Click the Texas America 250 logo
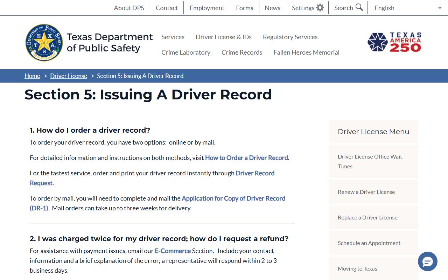The height and width of the screenshot is (280, 448). [394, 42]
